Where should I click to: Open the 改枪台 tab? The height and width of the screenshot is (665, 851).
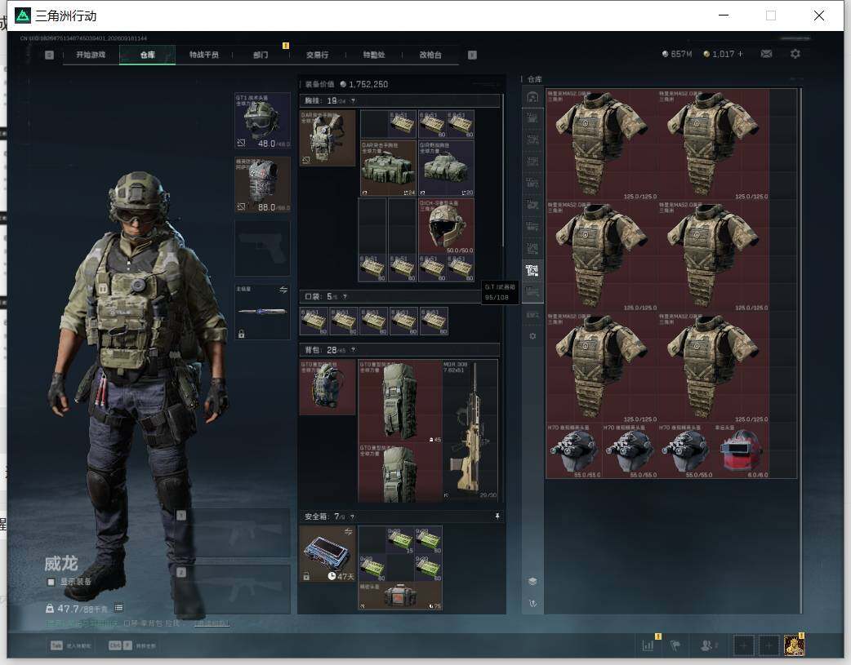coord(430,55)
